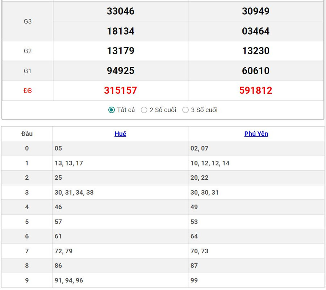This screenshot has width=326, height=290.
Task: Choose the "2 Số cuối" radio option
Action: [144, 110]
